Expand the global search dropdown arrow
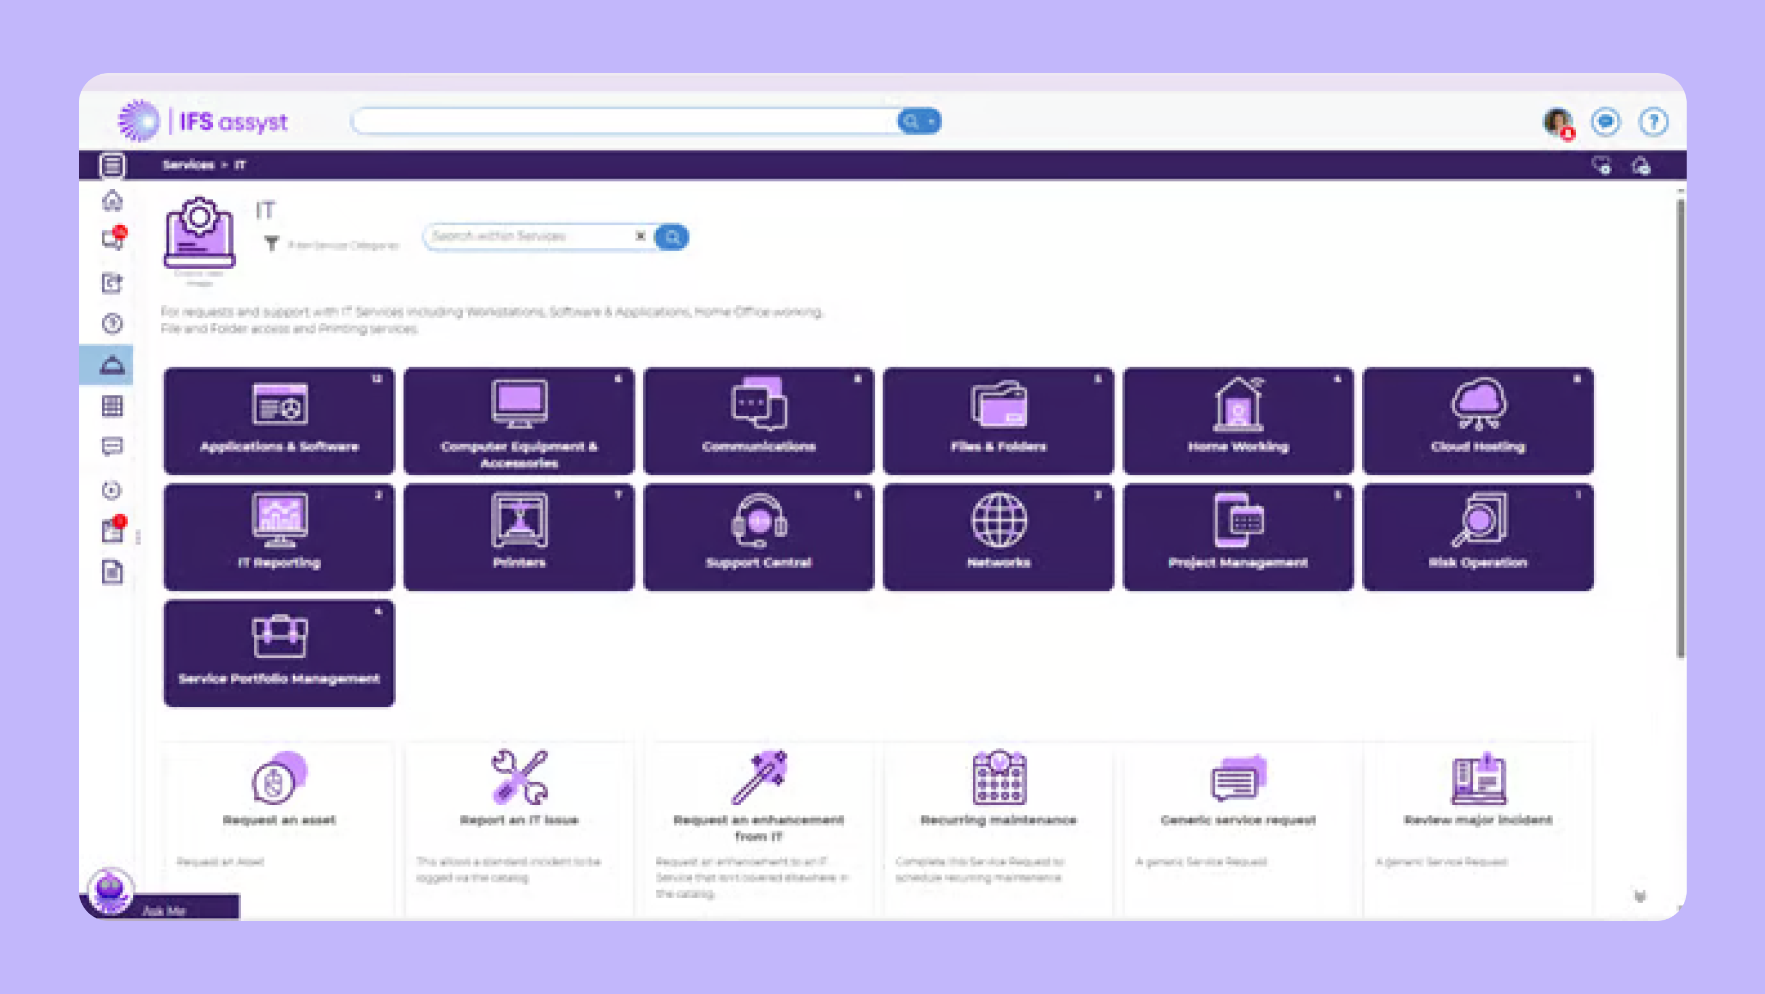The image size is (1765, 994). [932, 121]
